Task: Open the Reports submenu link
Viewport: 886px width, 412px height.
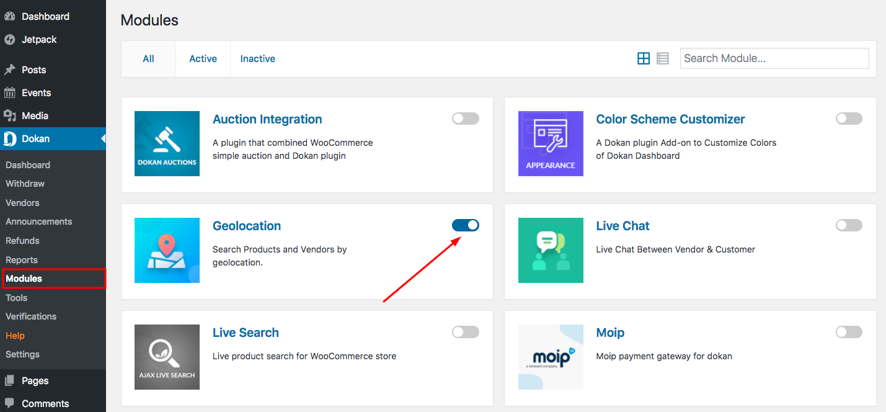Action: pyautogui.click(x=22, y=260)
